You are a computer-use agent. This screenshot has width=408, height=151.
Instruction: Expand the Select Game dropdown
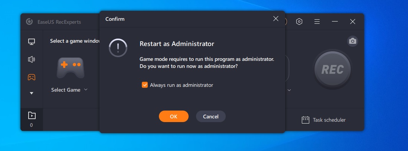click(69, 90)
